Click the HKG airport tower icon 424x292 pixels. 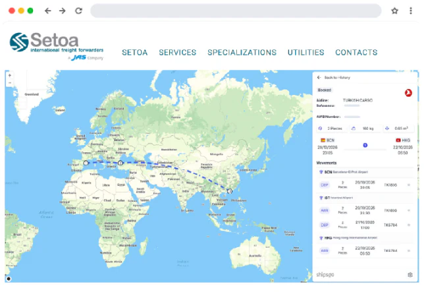click(x=321, y=238)
